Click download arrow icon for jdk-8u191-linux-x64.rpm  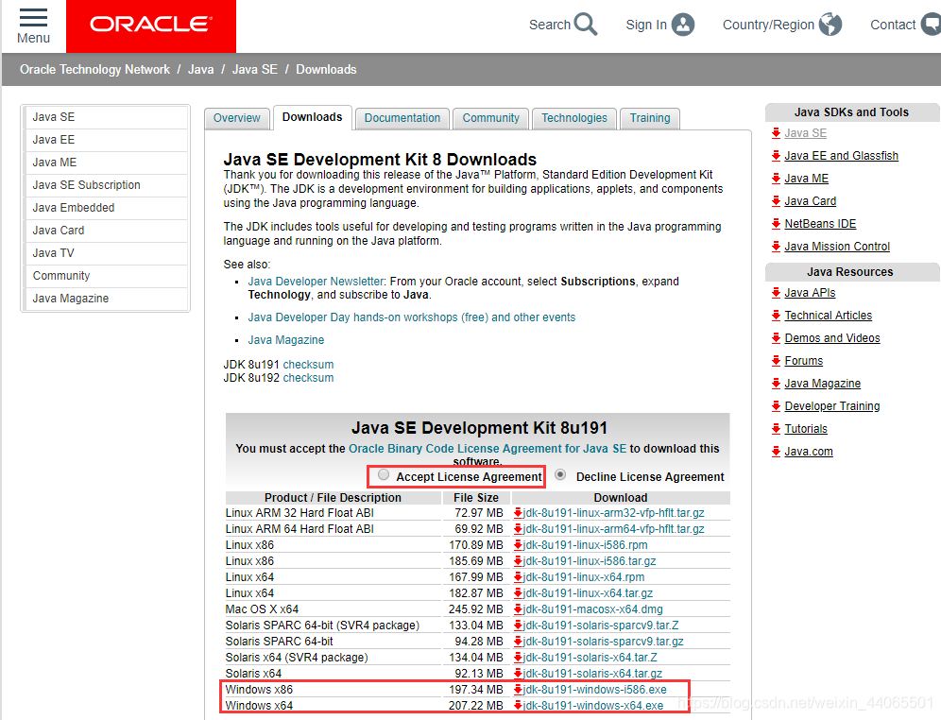518,577
